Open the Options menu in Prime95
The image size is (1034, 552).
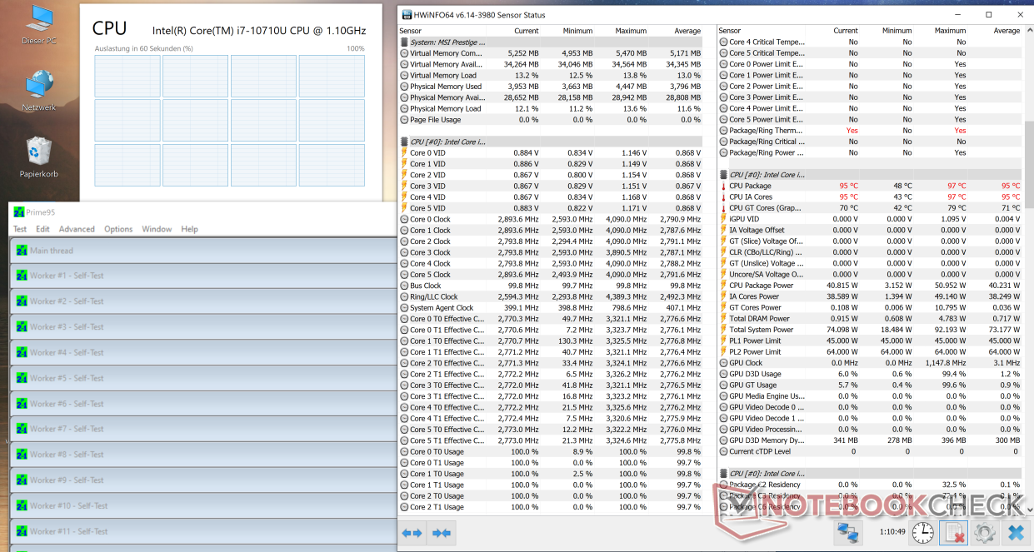tap(118, 229)
